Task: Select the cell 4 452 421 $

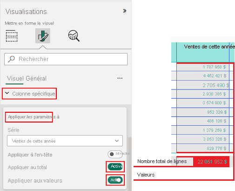Action: 203,76
